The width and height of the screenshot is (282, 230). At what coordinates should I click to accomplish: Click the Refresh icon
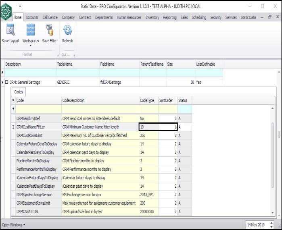coord(67,31)
